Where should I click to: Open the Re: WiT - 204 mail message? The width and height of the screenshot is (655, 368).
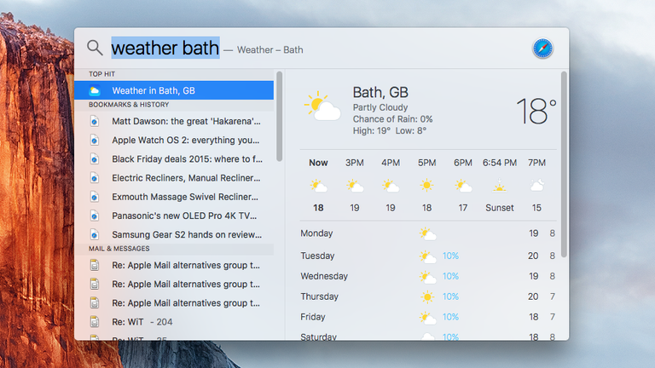click(x=174, y=322)
